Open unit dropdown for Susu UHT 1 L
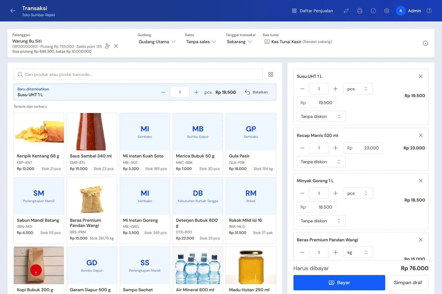The image size is (442, 294). (358, 89)
